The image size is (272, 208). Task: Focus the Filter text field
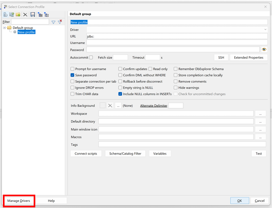click(x=30, y=22)
